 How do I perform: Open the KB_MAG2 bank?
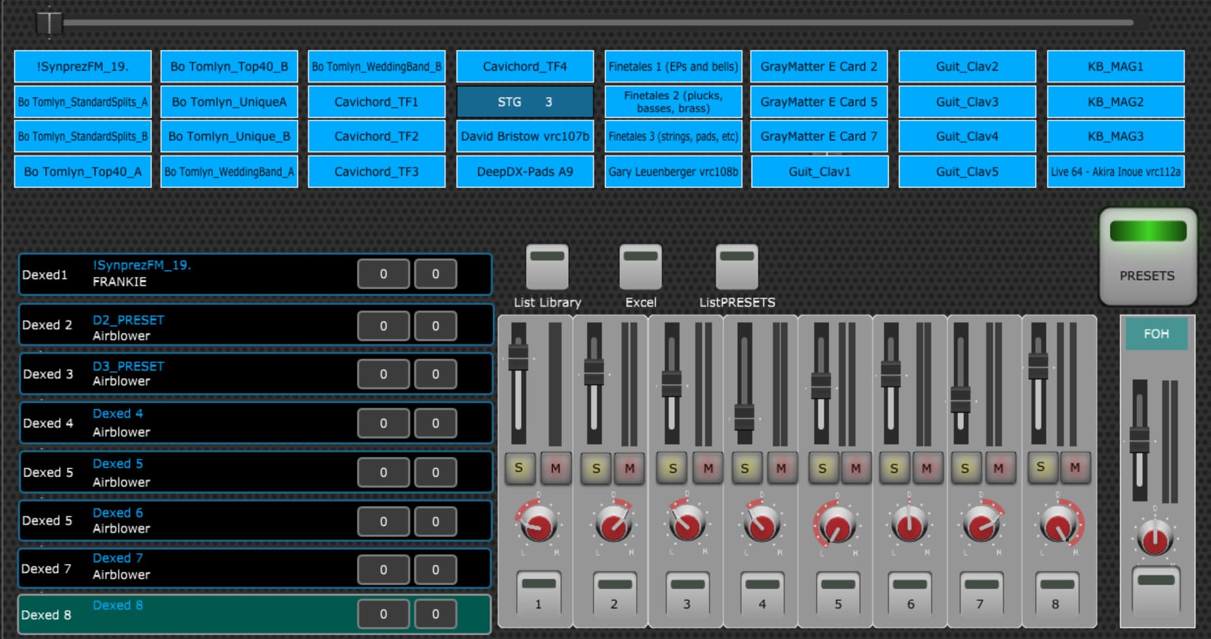click(1115, 102)
